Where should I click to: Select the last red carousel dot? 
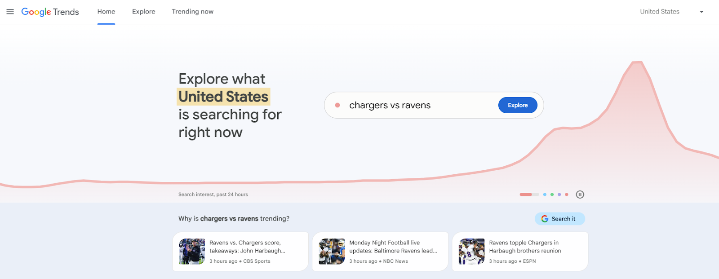tap(567, 194)
